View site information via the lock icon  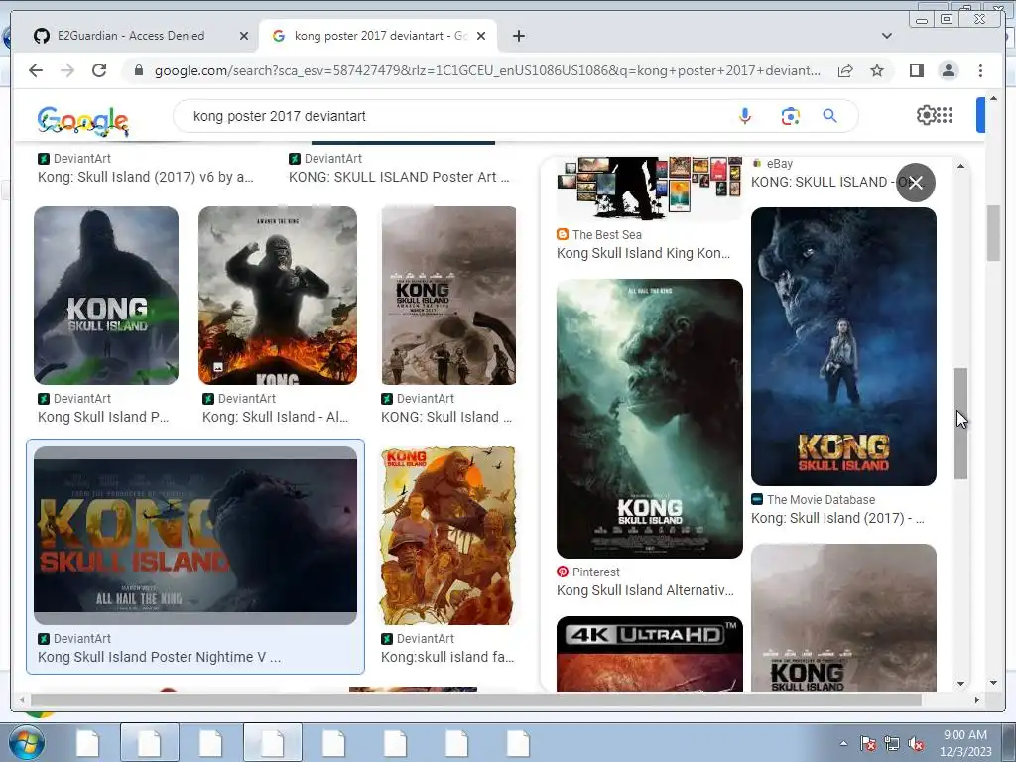tap(139, 70)
